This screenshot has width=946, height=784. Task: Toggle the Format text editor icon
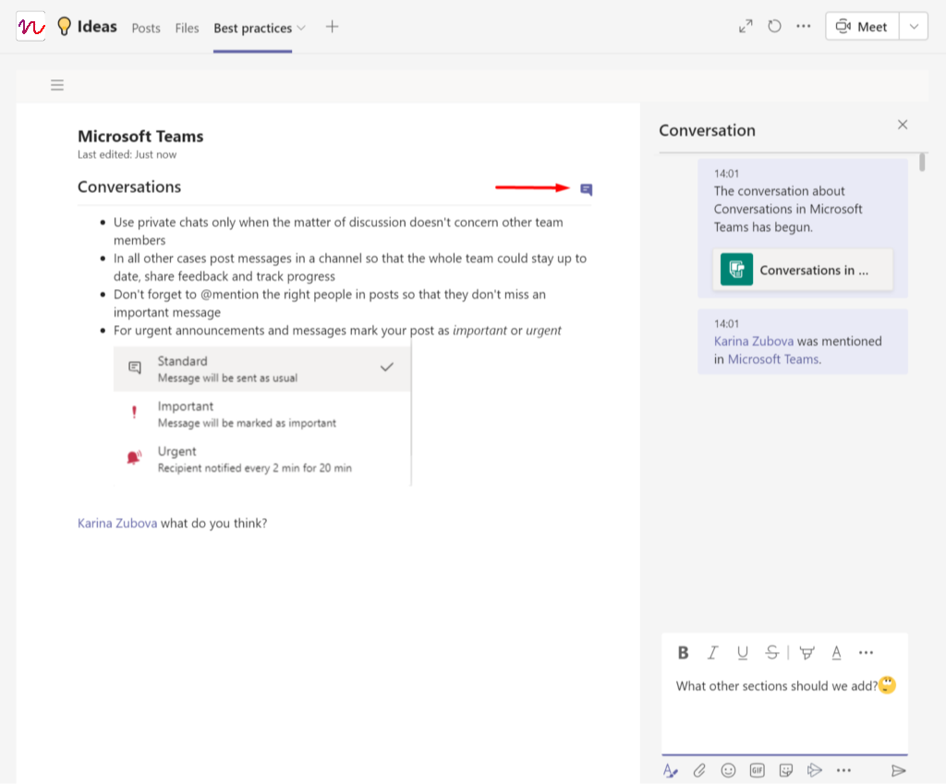click(x=671, y=770)
